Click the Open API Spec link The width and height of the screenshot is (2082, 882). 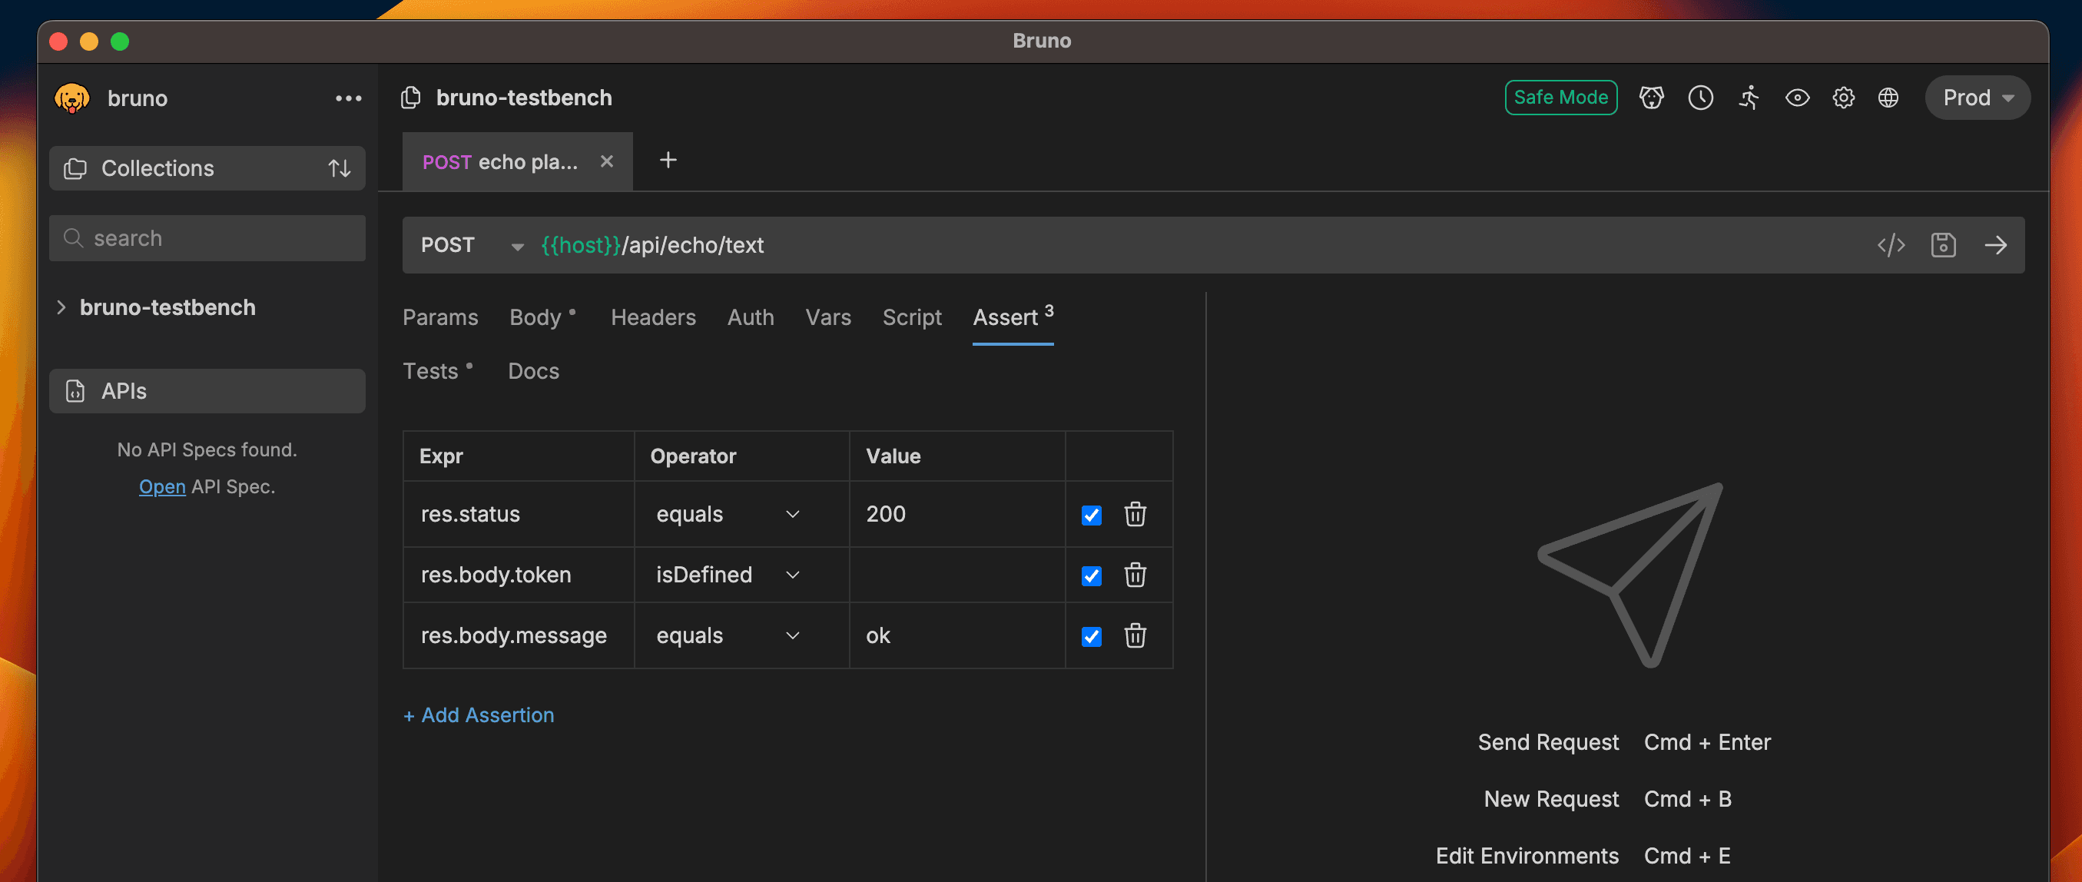pyautogui.click(x=161, y=486)
